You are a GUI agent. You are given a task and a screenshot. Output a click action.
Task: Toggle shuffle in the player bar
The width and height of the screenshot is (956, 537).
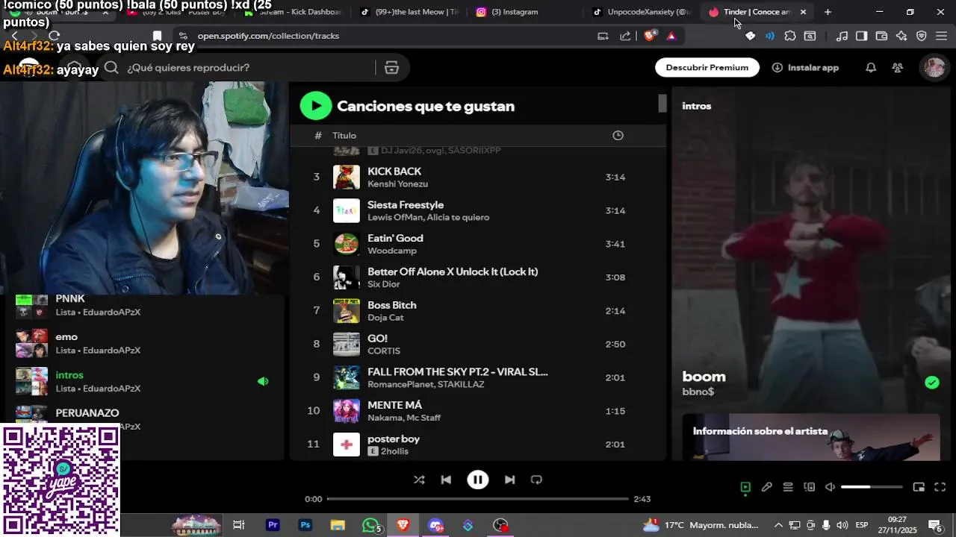click(419, 480)
